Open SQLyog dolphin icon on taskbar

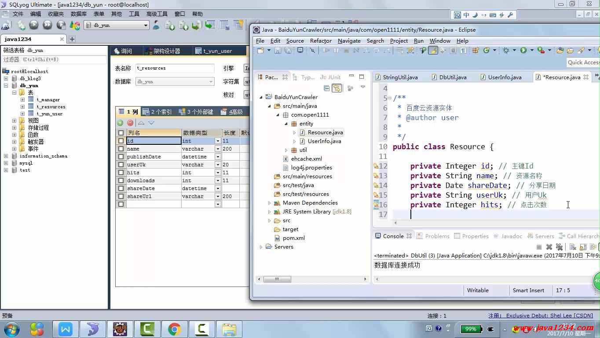93,329
